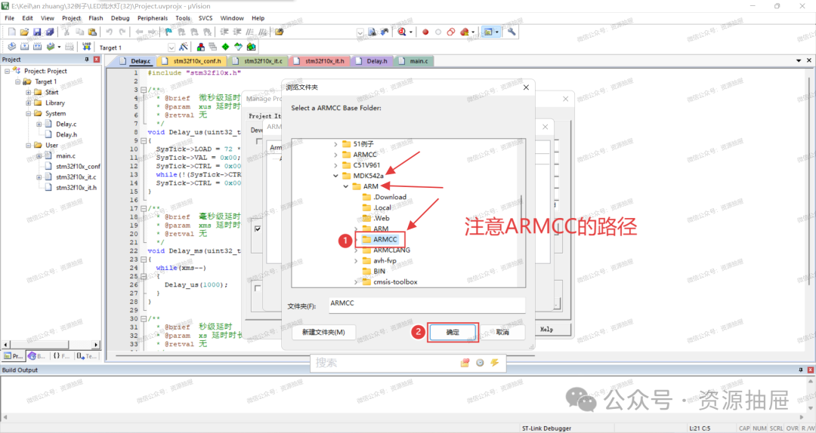This screenshot has height=433, width=816.
Task: Click the Rebuild all target files icon
Action: point(38,47)
